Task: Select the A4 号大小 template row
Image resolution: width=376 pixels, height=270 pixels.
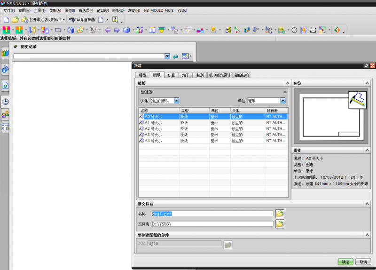Action: (213, 141)
